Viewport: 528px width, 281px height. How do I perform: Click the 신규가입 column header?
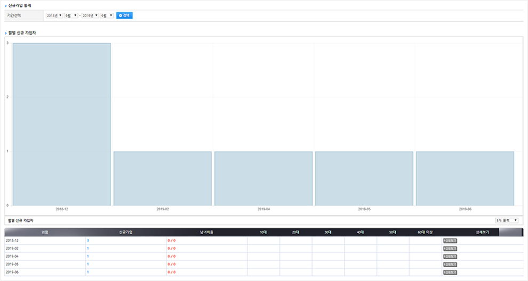coord(126,232)
